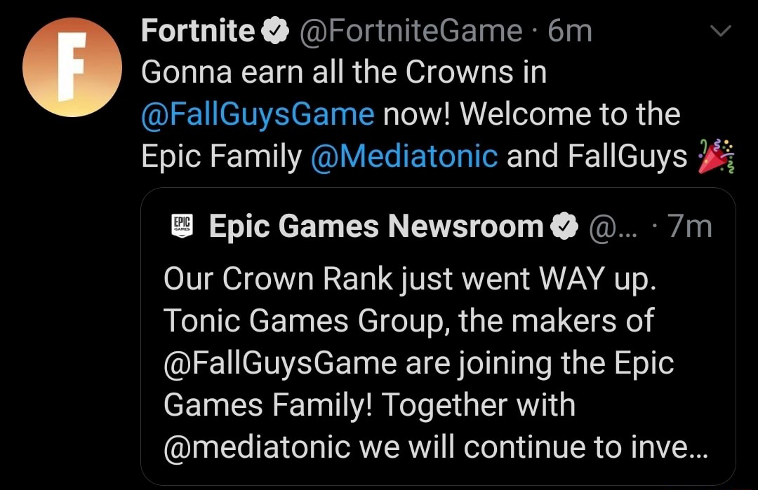Viewport: 758px width, 490px height.
Task: Open the Epic Games Newsroom name
Action: coord(376,226)
